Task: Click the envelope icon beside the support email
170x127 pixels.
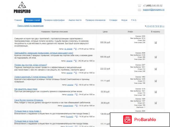Action: [139, 10]
